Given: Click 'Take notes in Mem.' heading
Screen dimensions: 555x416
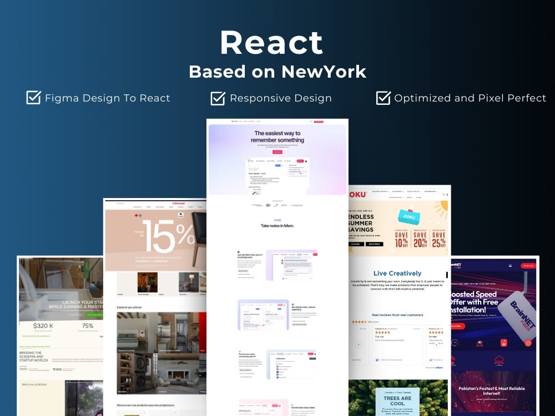Looking at the screenshot, I should tap(277, 226).
